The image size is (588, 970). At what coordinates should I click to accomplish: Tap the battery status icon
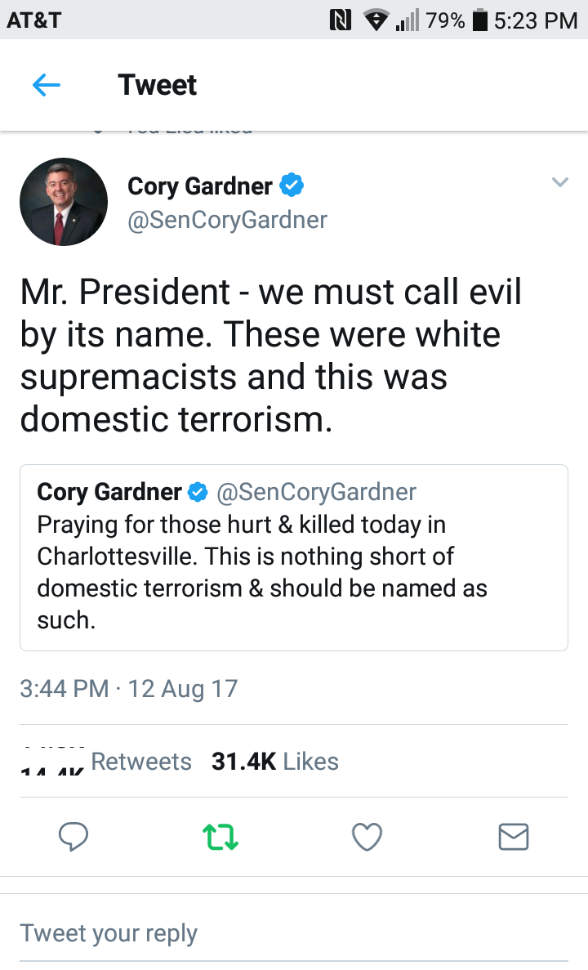480,20
